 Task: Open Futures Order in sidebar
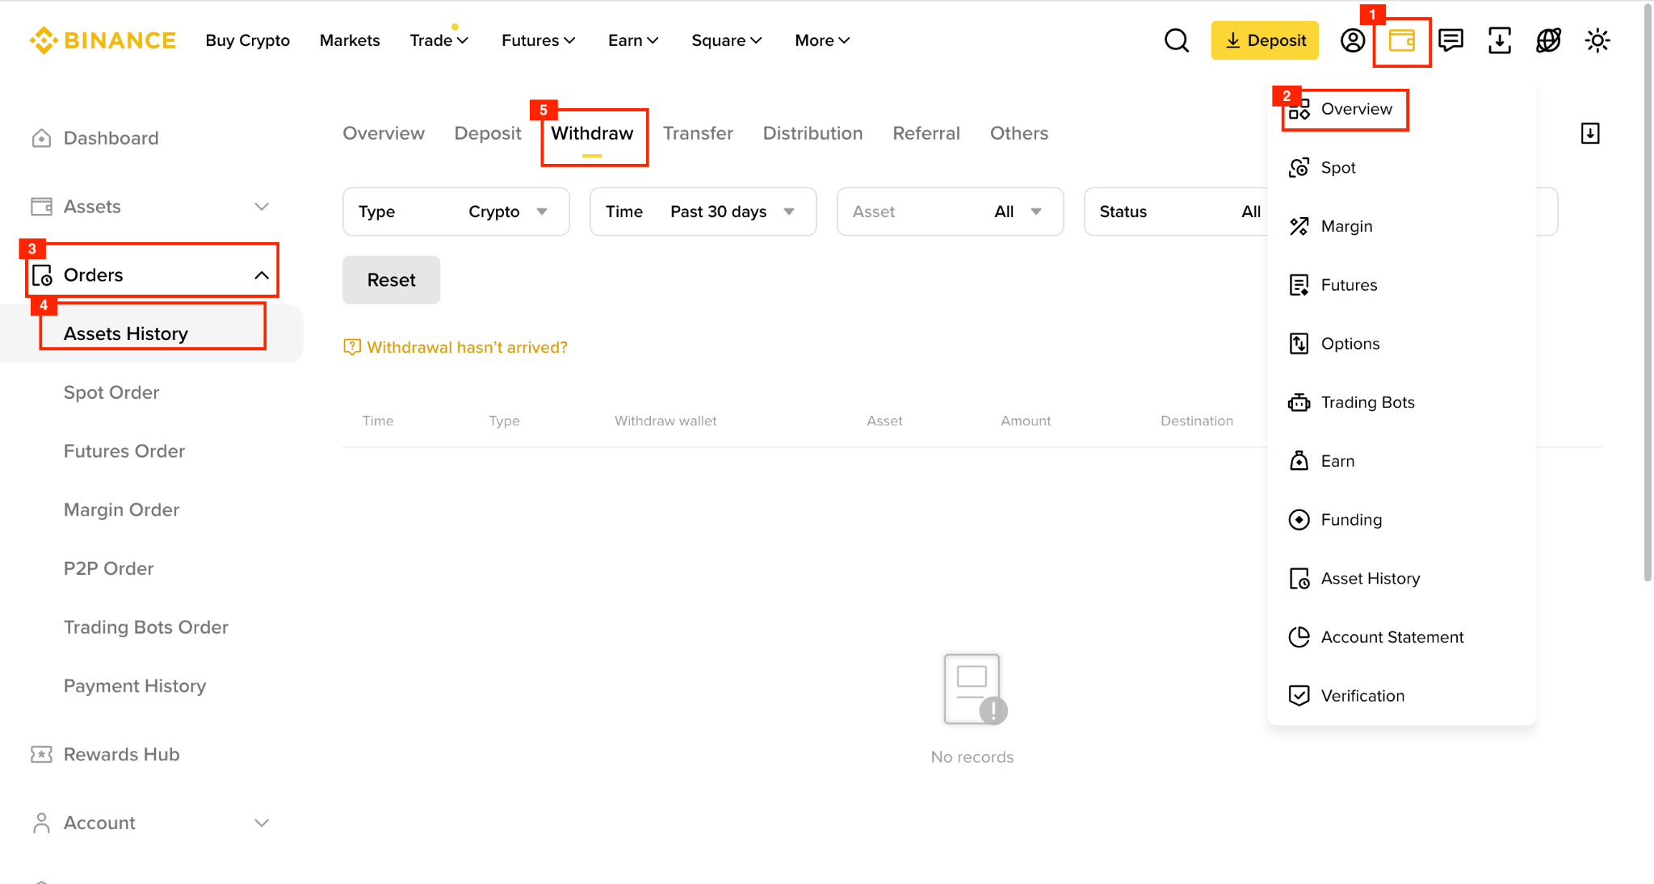coord(124,451)
